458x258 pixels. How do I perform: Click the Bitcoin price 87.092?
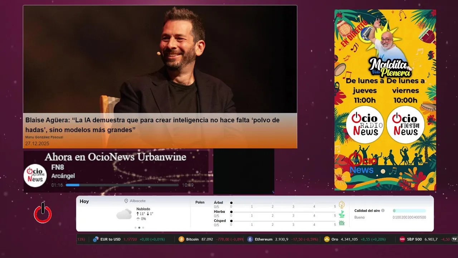[207, 239]
